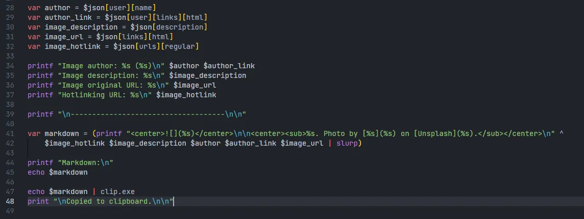Viewport: 584px width, 219px height.
Task: Click line number 28 in the gutter
Action: pyautogui.click(x=10, y=8)
